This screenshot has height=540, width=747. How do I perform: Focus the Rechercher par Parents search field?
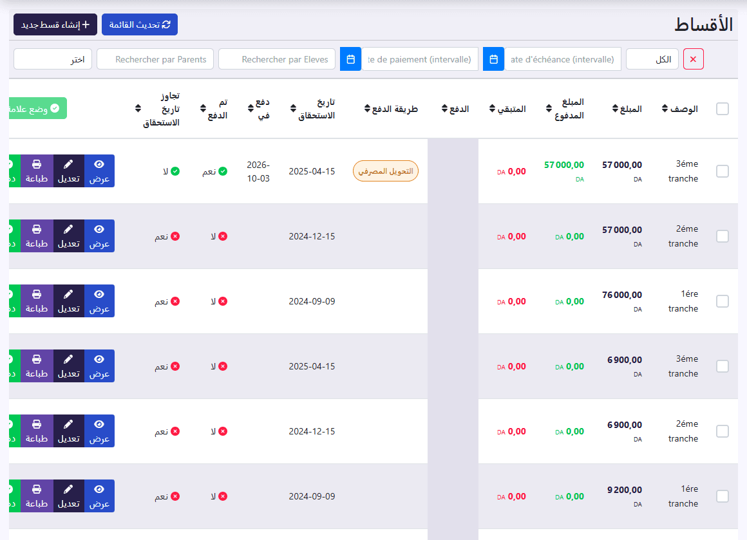click(x=155, y=59)
